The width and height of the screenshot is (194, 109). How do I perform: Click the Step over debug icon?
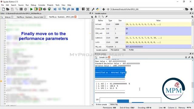pos(60,9)
